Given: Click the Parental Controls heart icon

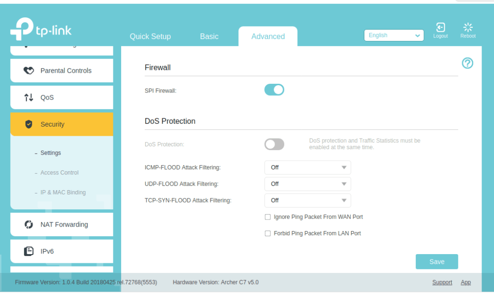Looking at the screenshot, I should (28, 71).
